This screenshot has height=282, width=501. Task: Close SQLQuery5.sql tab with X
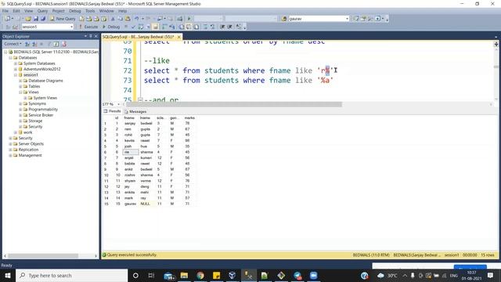[179, 37]
